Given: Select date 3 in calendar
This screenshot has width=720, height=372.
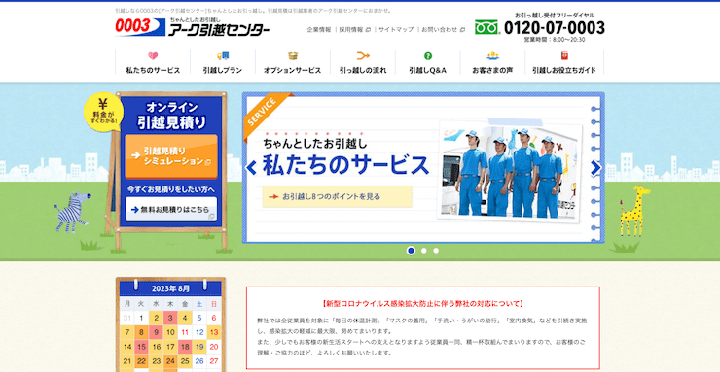Looking at the screenshot, I should click(x=170, y=318).
